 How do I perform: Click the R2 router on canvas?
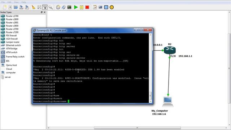tap(170, 50)
